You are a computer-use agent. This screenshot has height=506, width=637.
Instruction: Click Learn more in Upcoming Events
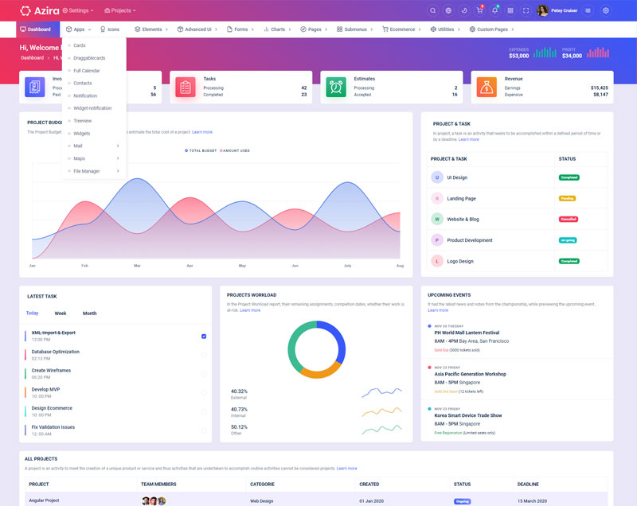tap(438, 310)
